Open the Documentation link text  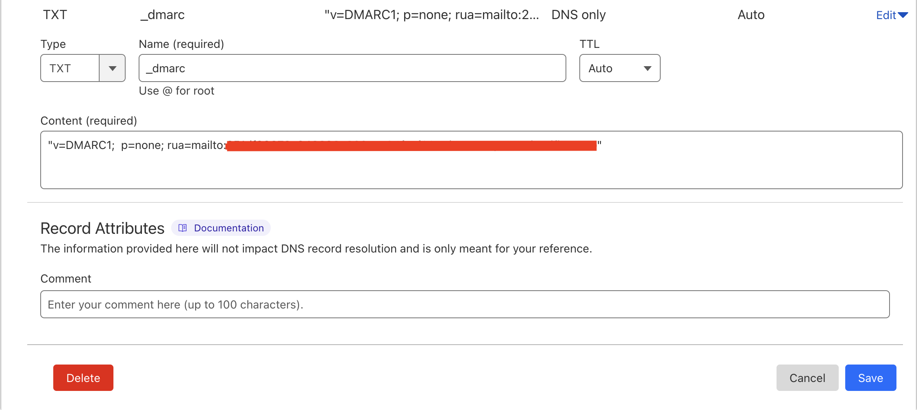[x=229, y=228]
